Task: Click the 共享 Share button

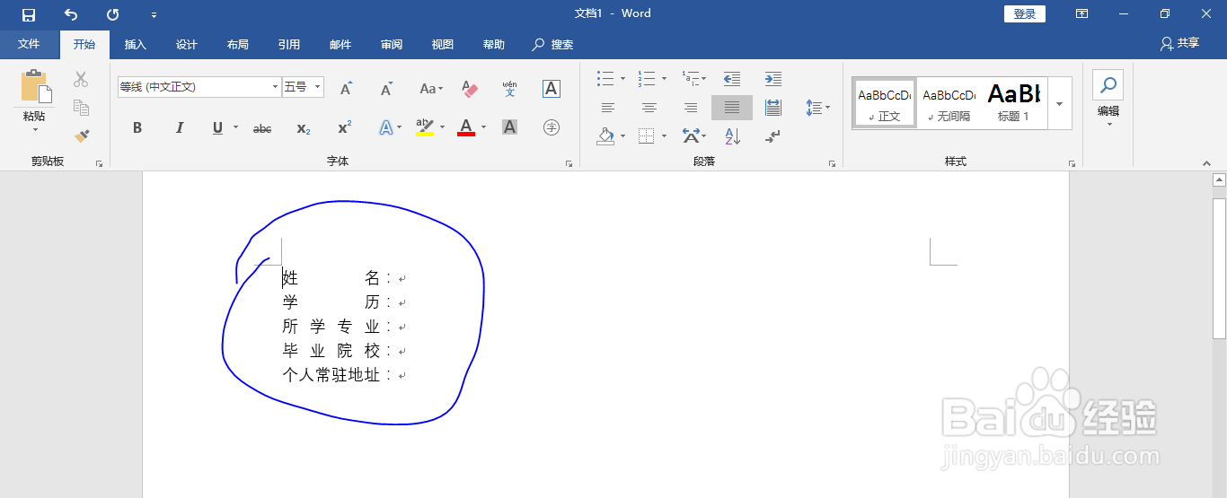Action: pos(1179,43)
